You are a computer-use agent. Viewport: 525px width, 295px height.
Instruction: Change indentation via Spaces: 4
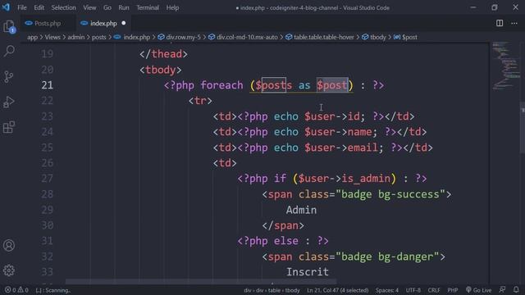click(386, 290)
